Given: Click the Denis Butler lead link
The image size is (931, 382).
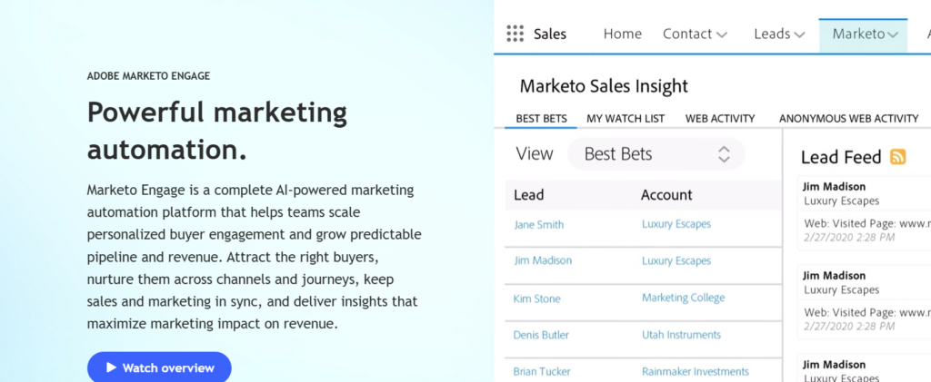Looking at the screenshot, I should [541, 335].
